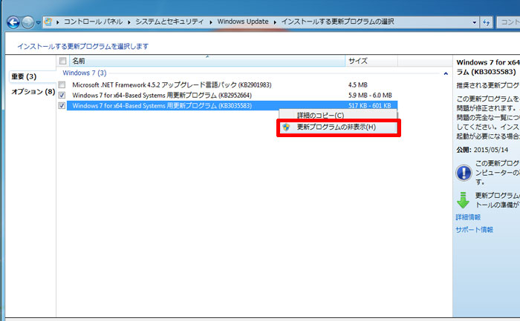Click the 5.9 MB - 6.0 MB size cell
520x321 pixels.
(x=370, y=96)
